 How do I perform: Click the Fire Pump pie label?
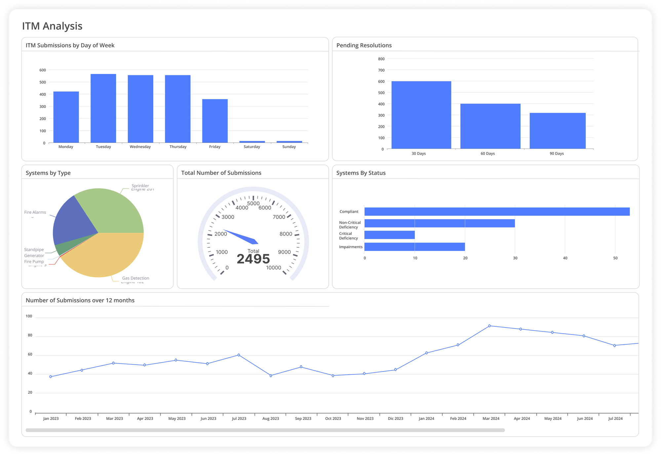pyautogui.click(x=34, y=262)
